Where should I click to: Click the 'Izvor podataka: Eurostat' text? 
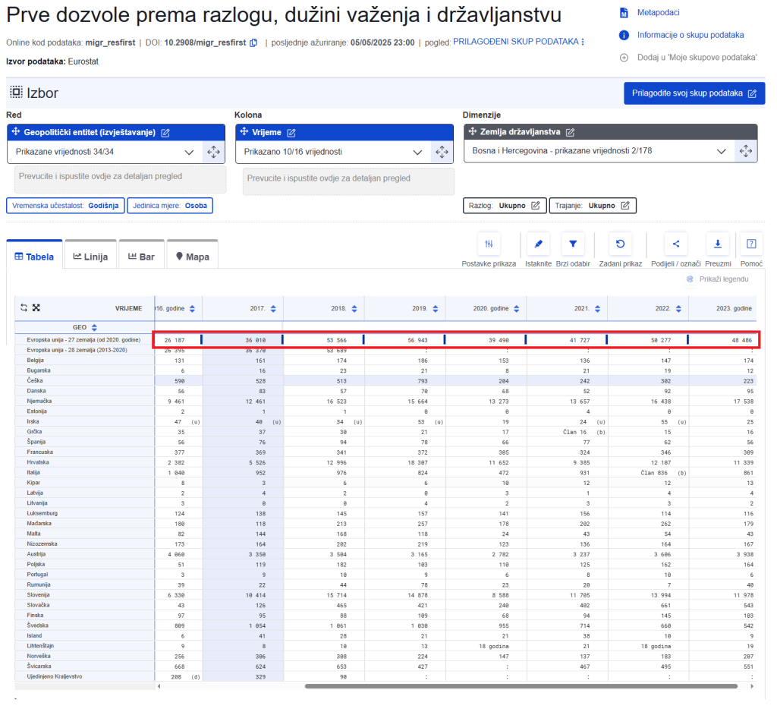pos(52,61)
